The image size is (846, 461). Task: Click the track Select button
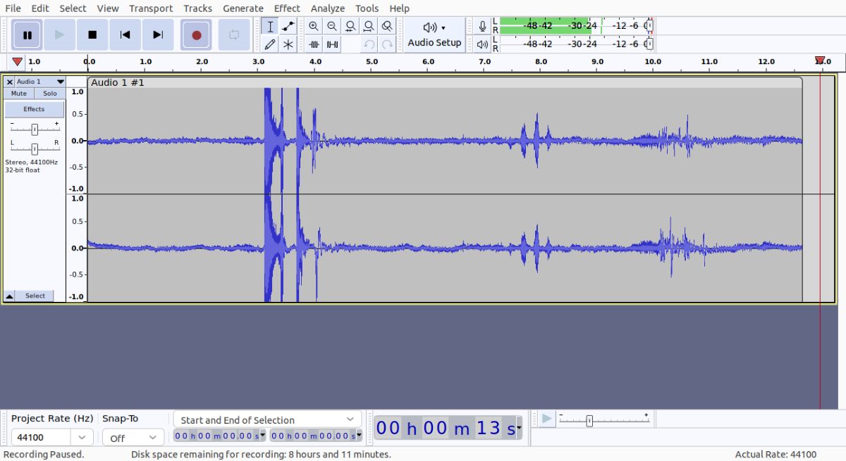(x=35, y=296)
